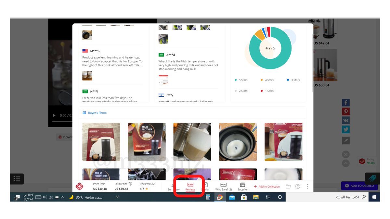The height and width of the screenshot is (219, 390).
Task: Click the Chrome taskbar icon
Action: click(x=220, y=197)
